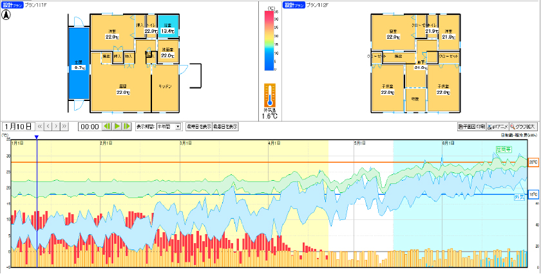Click the temperature color scale legend bar

click(x=269, y=40)
